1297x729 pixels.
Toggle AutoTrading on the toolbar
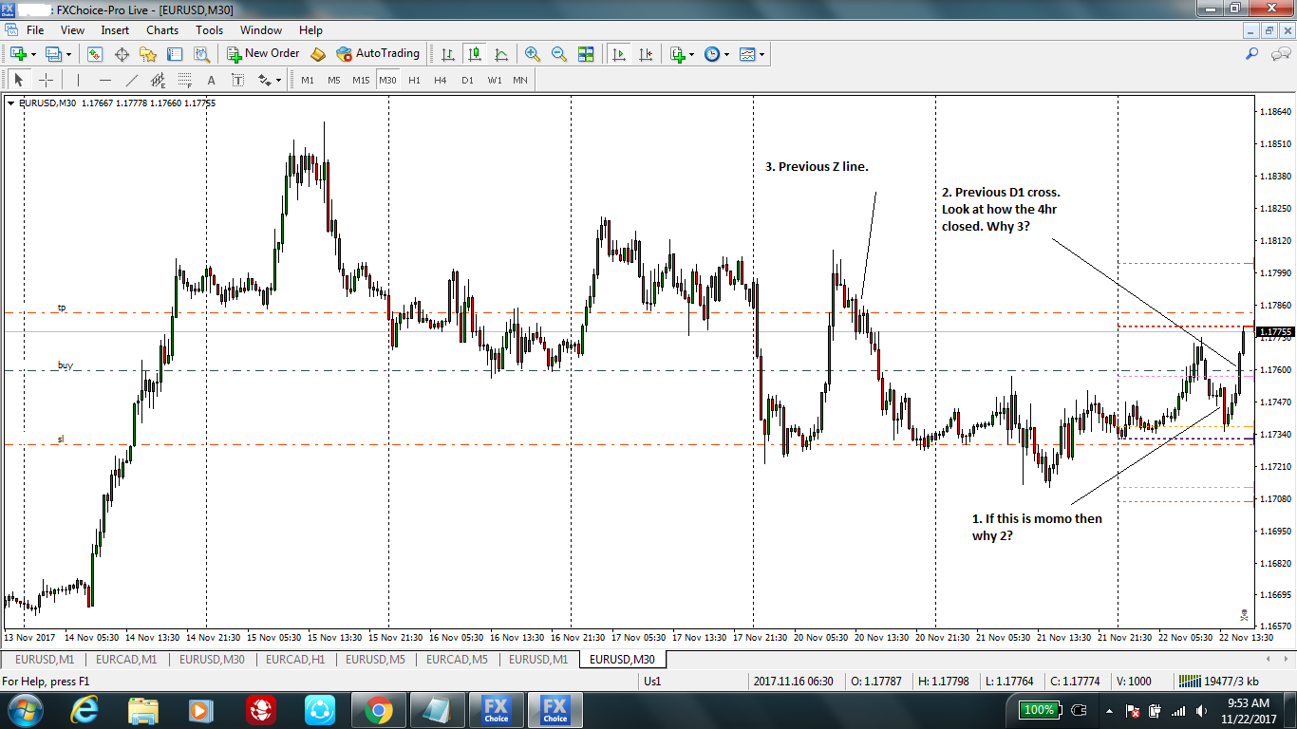(378, 54)
